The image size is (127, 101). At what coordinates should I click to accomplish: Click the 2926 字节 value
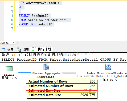(88, 95)
